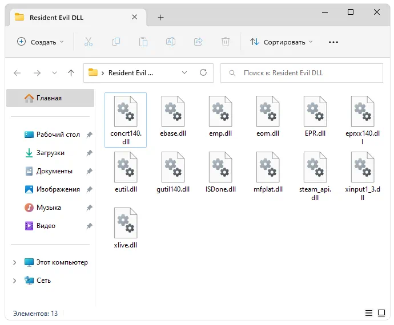Open Изображения in the sidebar
Viewport: 394px width, 325px height.
pos(53,189)
